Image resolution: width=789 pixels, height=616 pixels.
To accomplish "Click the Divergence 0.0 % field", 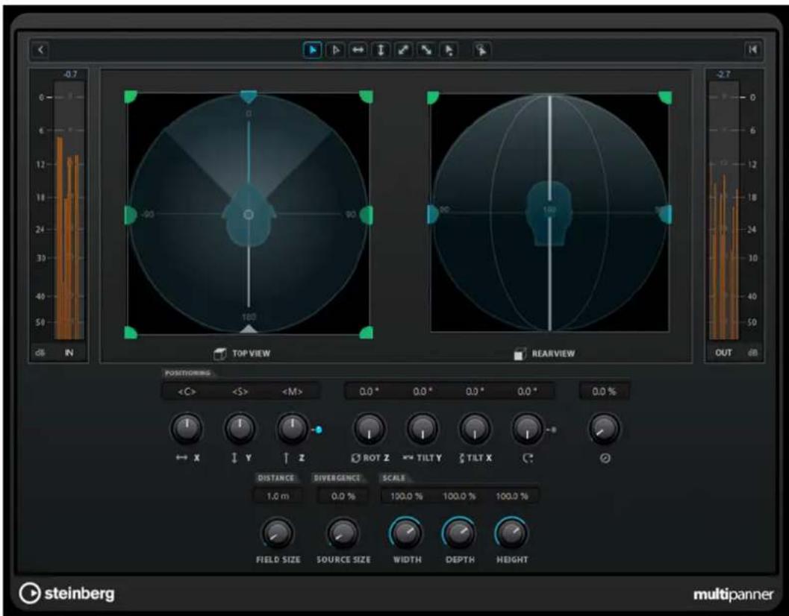I will (x=343, y=497).
